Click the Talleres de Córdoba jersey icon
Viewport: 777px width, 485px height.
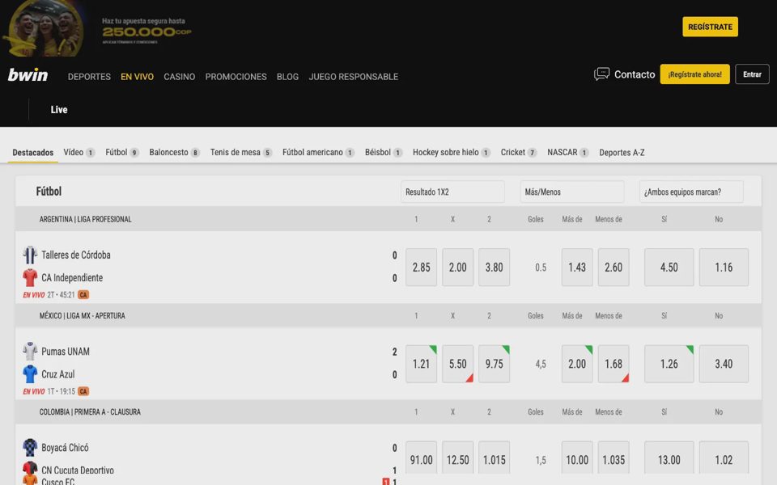[30, 255]
